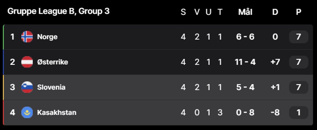Click Norge's 7 points badge
This screenshot has width=317, height=130.
(299, 37)
